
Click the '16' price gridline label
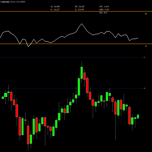(144, 88)
